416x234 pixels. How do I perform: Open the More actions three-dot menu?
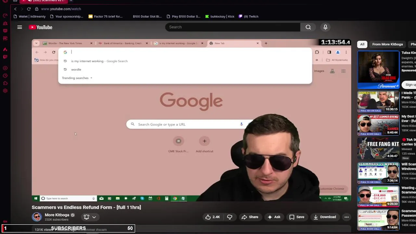(346, 217)
